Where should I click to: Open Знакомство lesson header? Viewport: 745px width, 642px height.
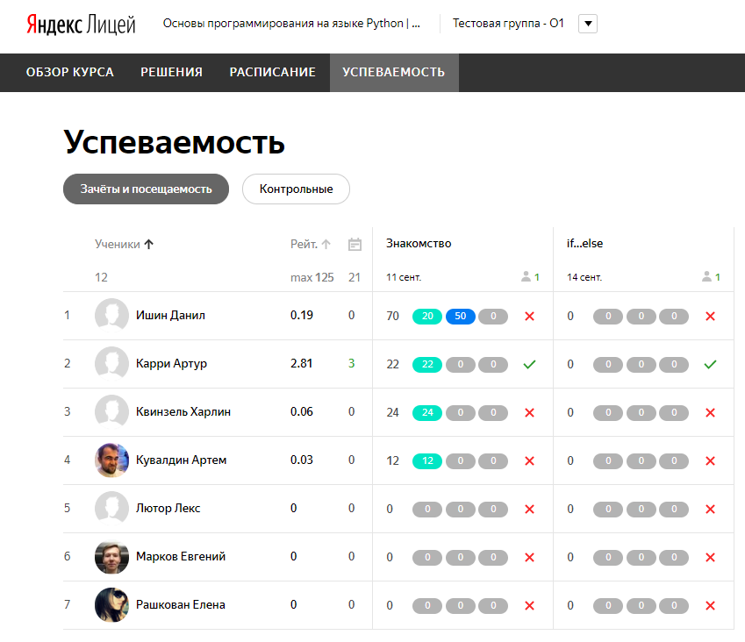(x=419, y=243)
